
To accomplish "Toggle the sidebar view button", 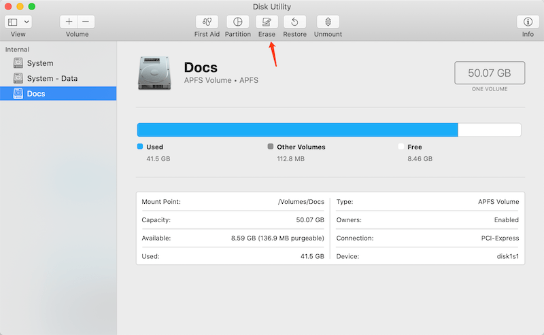I will 13,22.
